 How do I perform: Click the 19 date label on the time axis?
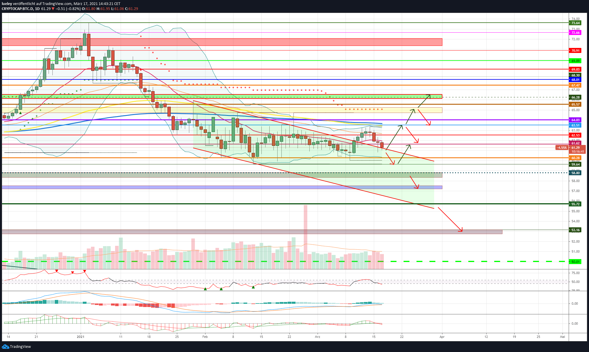click(514, 337)
